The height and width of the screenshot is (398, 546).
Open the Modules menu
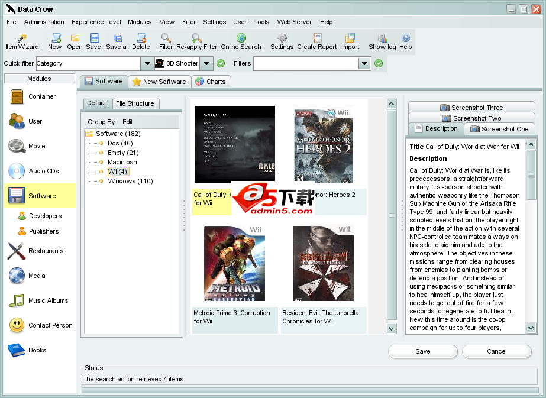[x=140, y=22]
